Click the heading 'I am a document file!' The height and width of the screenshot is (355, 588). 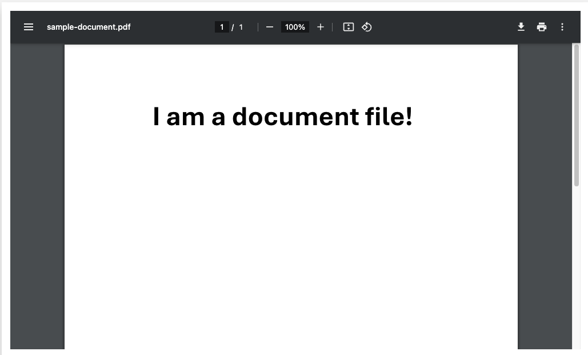pos(283,117)
